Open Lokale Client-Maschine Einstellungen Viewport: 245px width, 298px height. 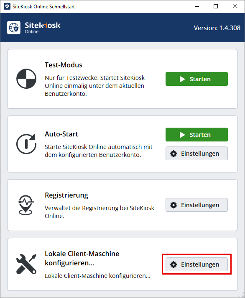pos(197,265)
